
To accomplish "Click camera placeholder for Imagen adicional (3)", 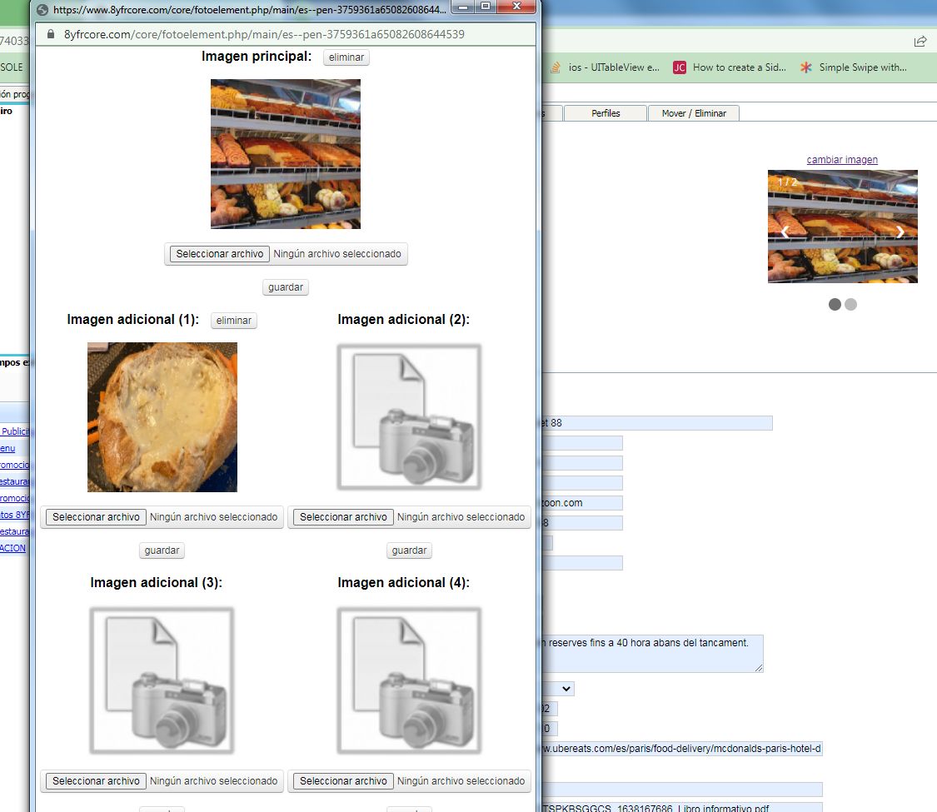I will (x=162, y=680).
